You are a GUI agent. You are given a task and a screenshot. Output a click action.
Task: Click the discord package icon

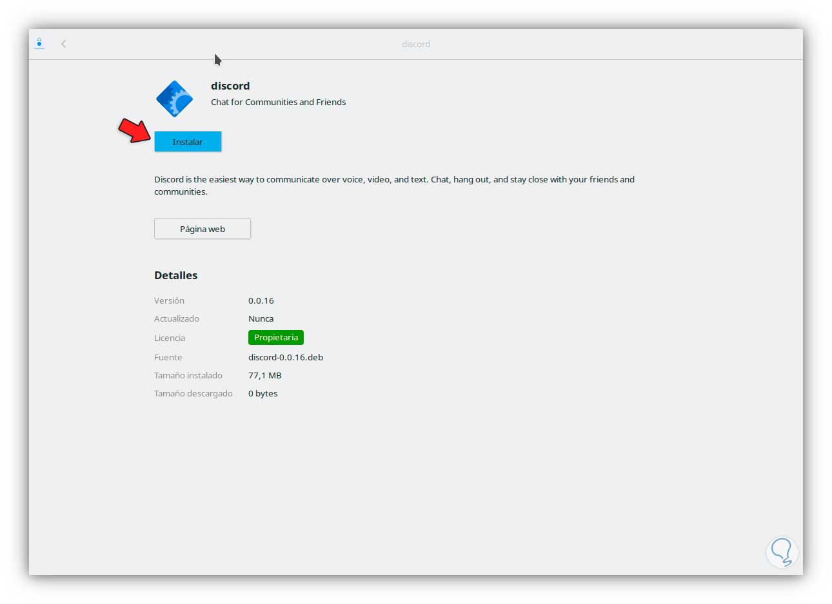click(174, 99)
